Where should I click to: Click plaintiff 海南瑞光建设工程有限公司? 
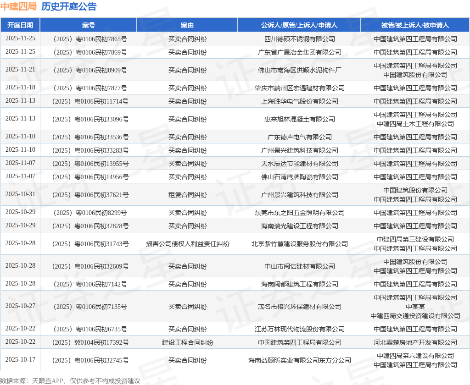point(299,226)
